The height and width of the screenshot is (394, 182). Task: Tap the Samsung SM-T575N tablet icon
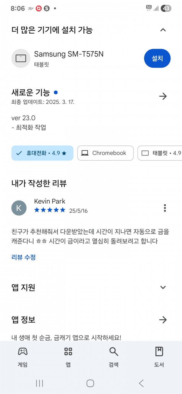tap(21, 58)
